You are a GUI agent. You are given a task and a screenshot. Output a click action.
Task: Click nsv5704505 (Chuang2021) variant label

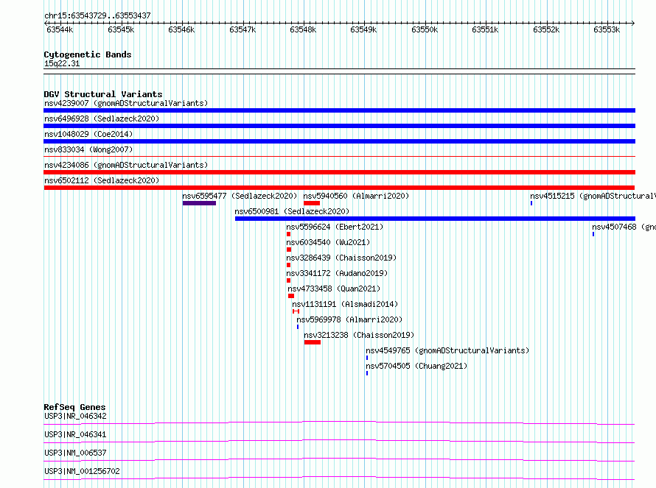coord(416,366)
